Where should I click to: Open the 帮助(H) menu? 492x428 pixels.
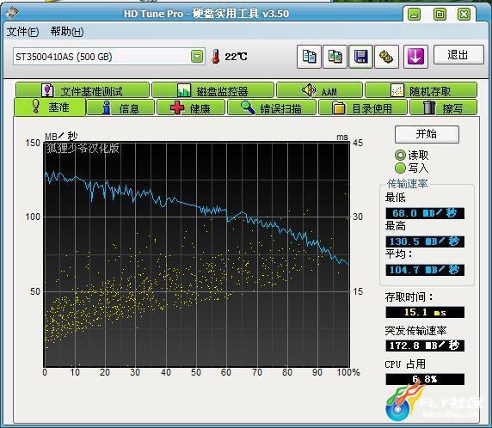[67, 32]
